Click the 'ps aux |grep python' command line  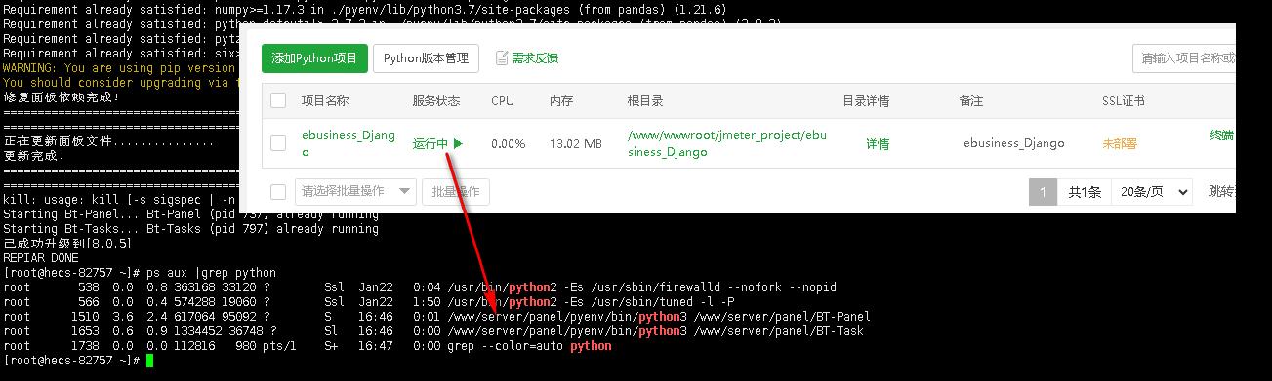[x=140, y=273]
